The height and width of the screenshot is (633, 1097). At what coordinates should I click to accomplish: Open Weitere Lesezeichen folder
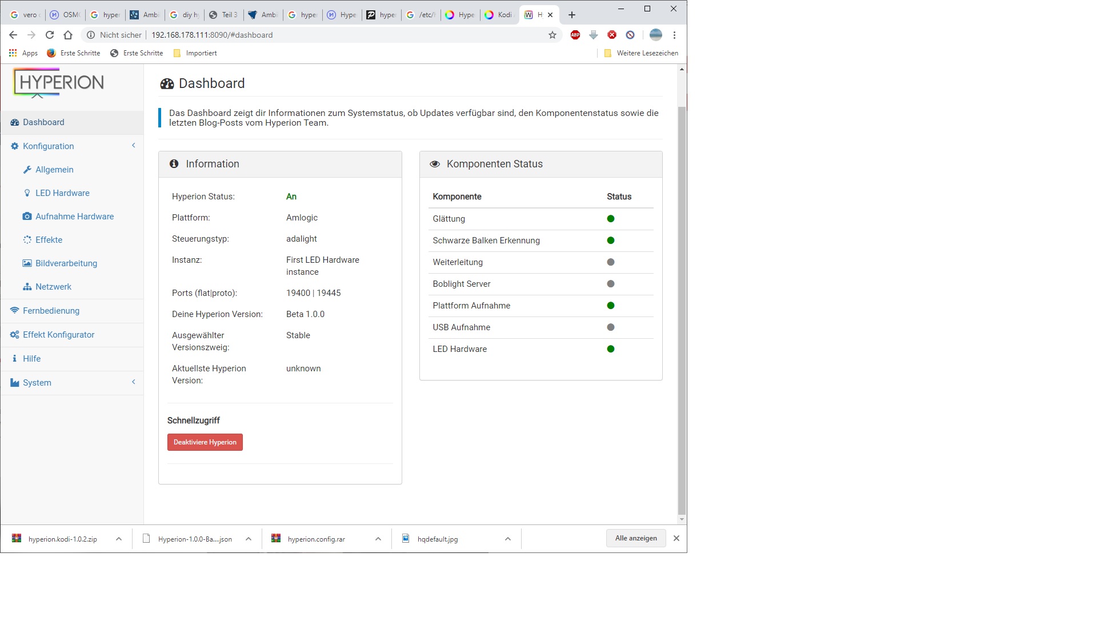641,53
